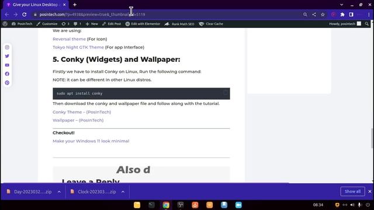374x210 pixels.
Task: Open the zoom magnifier icon in address bar
Action: [x=305, y=15]
